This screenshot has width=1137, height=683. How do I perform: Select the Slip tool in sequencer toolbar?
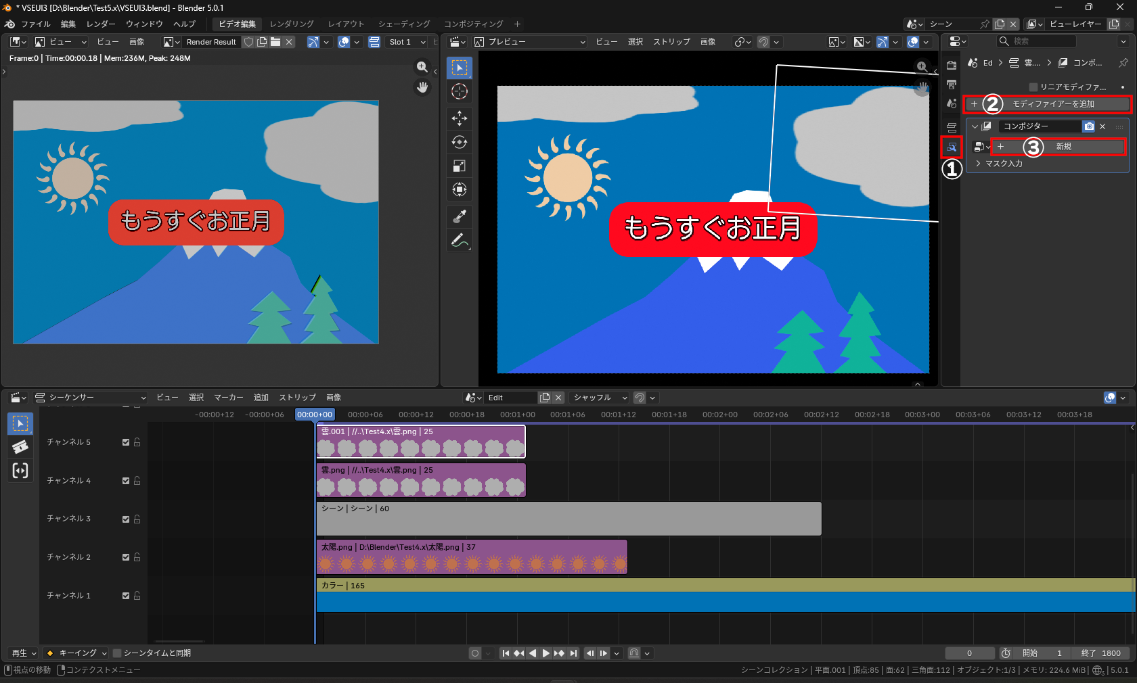click(20, 470)
